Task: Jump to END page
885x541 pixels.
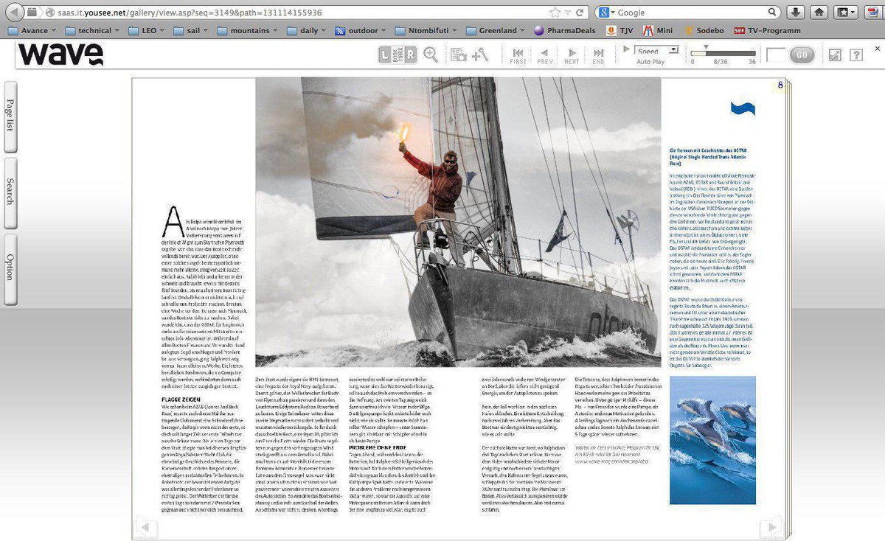Action: [598, 56]
